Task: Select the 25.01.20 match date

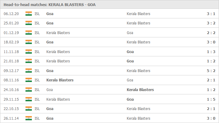Action: tap(11, 23)
